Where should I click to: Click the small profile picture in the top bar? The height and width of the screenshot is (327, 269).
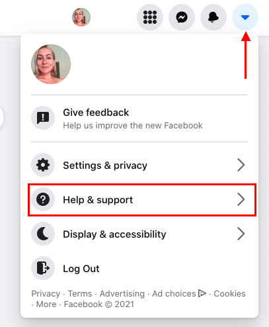click(x=81, y=17)
